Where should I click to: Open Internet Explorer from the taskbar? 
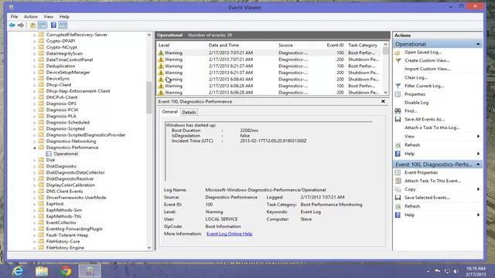click(18, 271)
